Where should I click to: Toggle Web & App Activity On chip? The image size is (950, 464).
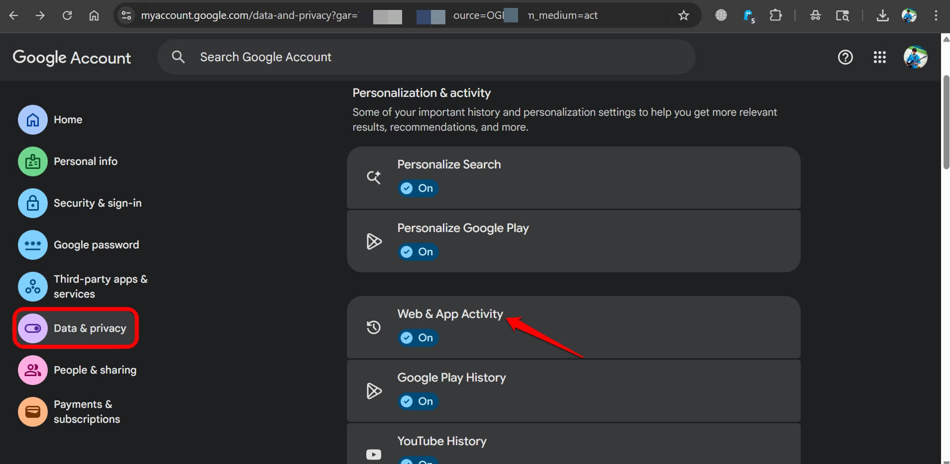coord(418,338)
